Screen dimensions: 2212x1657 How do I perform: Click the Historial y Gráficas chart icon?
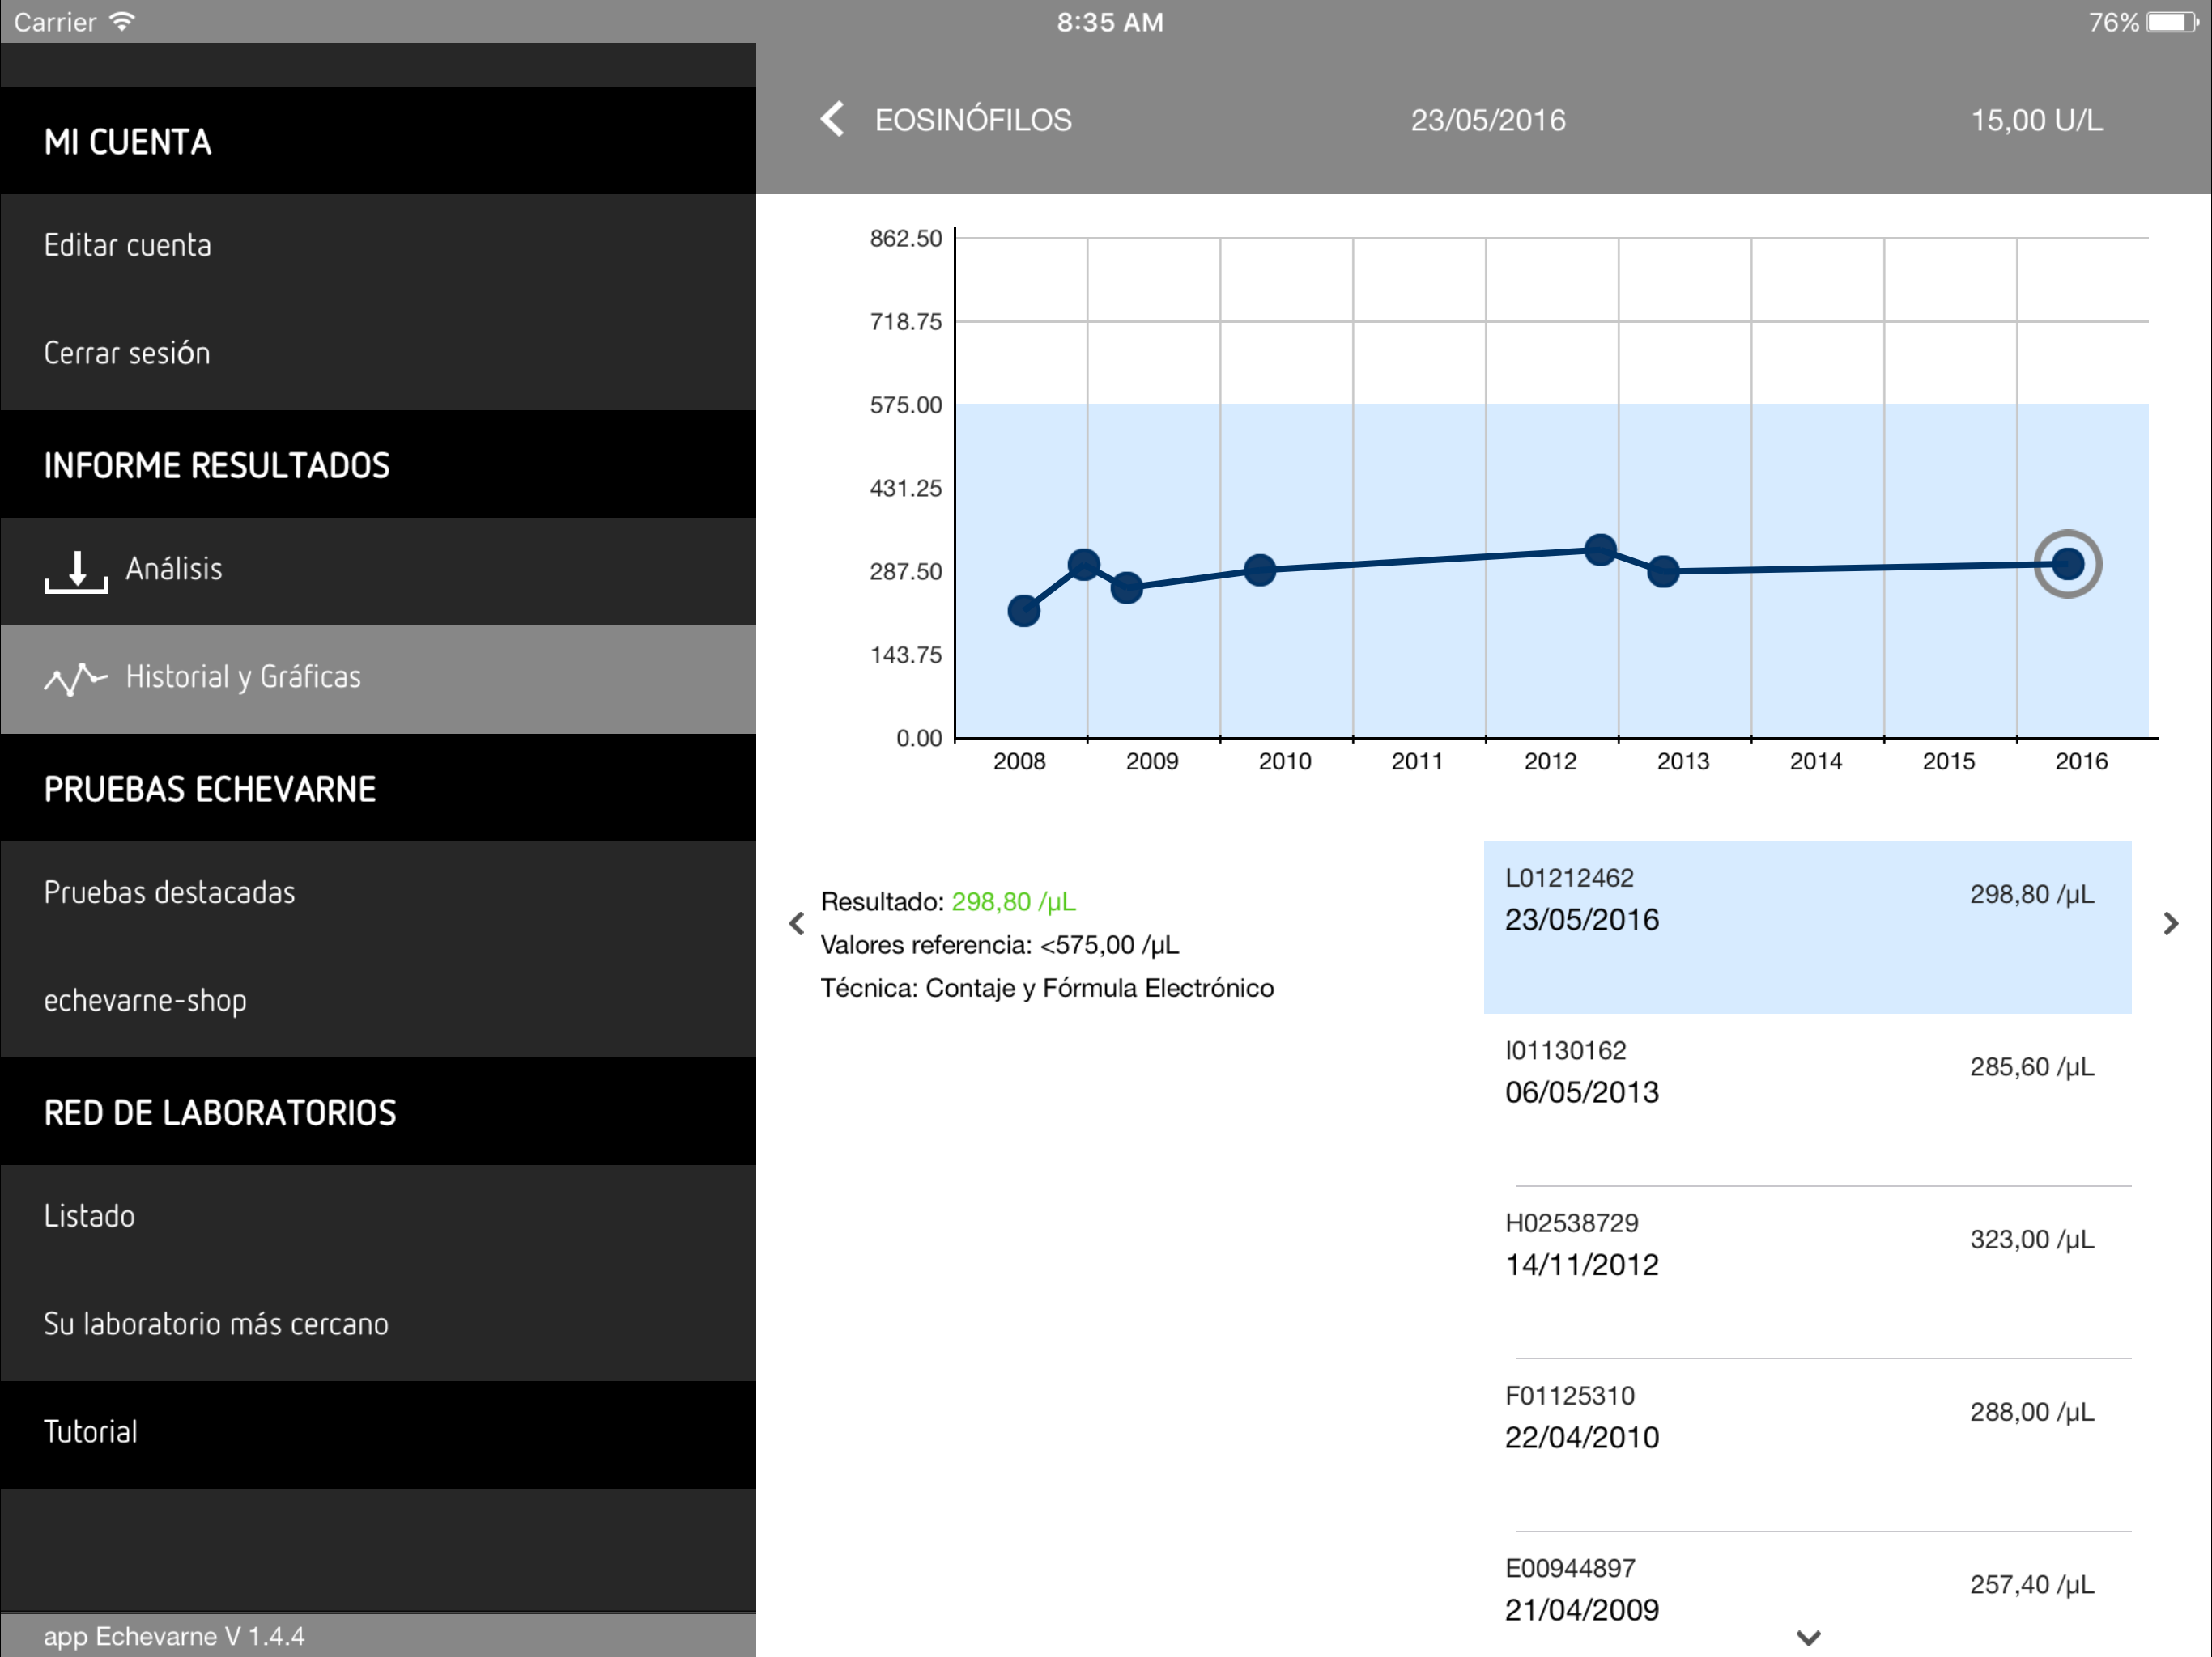75,679
